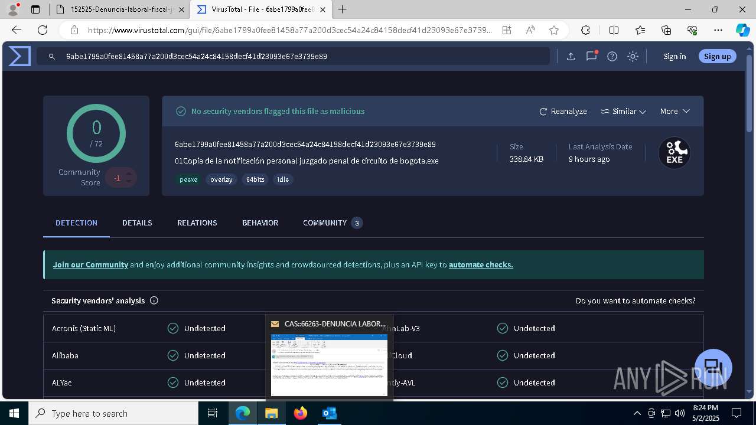This screenshot has height=425, width=756.
Task: Close the 152525-Denuncia-laboral tab
Action: [x=181, y=9]
